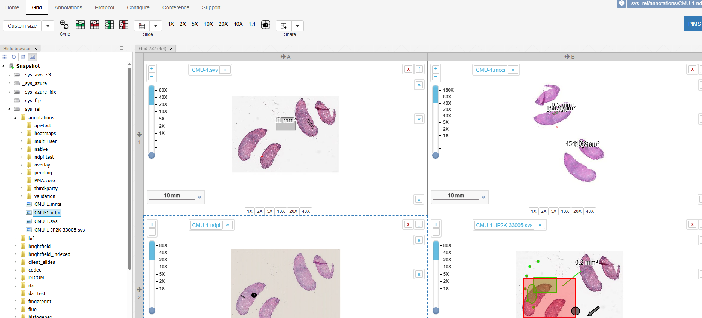Viewport: 702px width, 318px height.
Task: Zoom in CMU-1.svs with plus button
Action: point(152,69)
